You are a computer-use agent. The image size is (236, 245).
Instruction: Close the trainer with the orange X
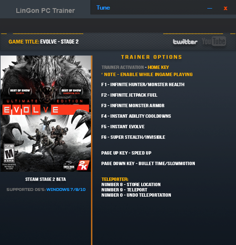[225, 8]
